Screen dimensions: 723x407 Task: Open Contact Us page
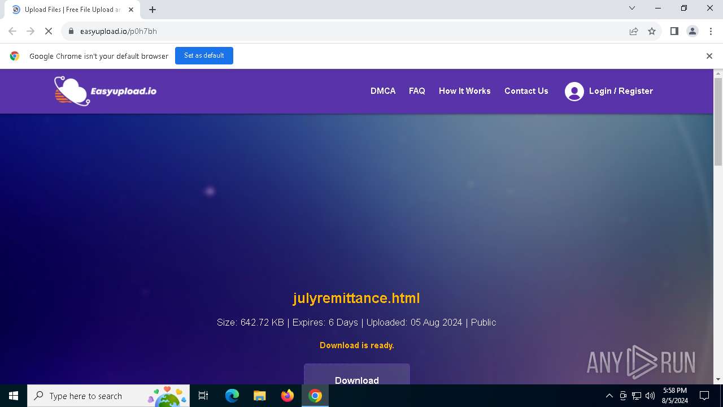tap(526, 91)
